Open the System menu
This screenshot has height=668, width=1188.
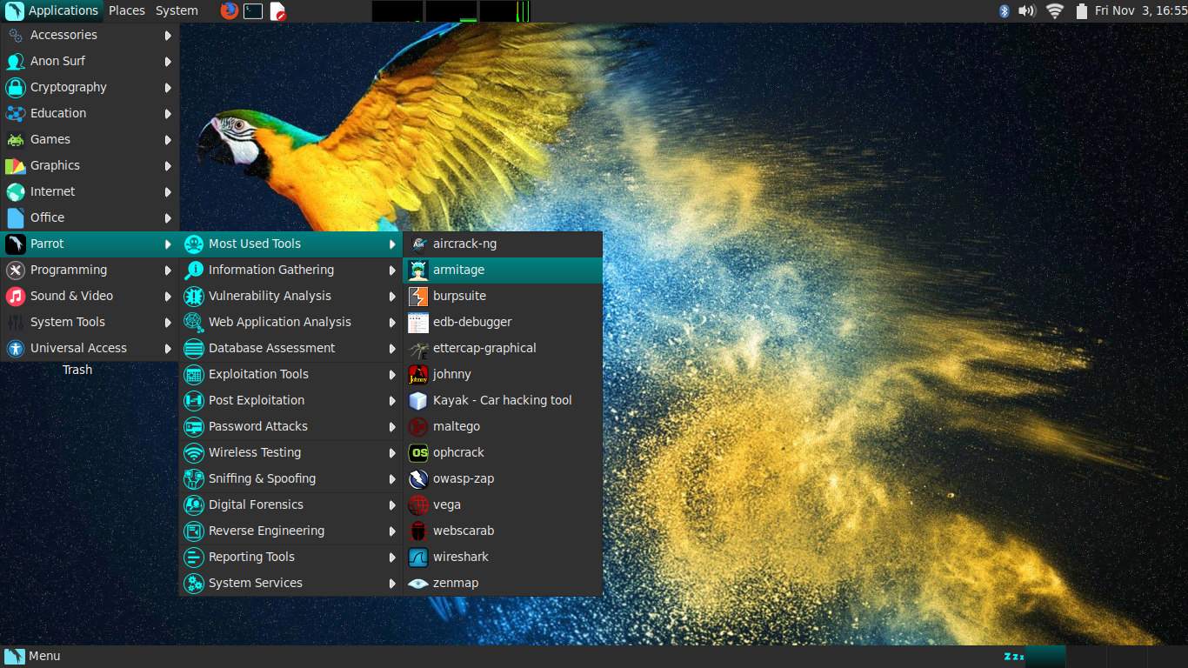[x=177, y=10]
